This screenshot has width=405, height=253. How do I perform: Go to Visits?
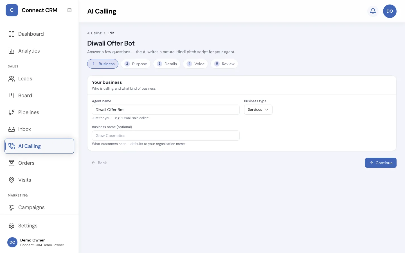[39, 180]
